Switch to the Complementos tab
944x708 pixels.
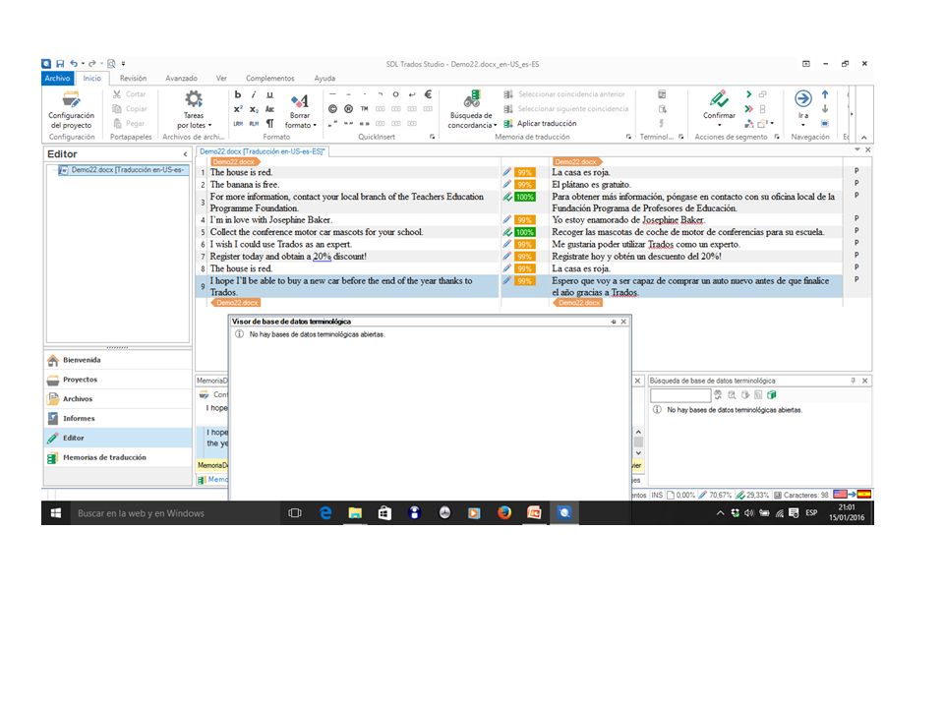269,79
